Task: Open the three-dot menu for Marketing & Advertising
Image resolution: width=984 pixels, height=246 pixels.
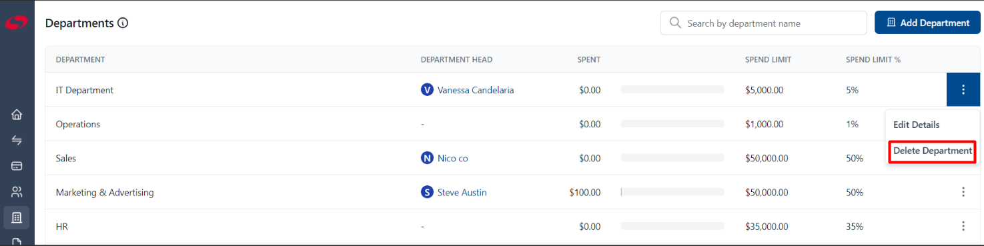Action: pyautogui.click(x=963, y=192)
